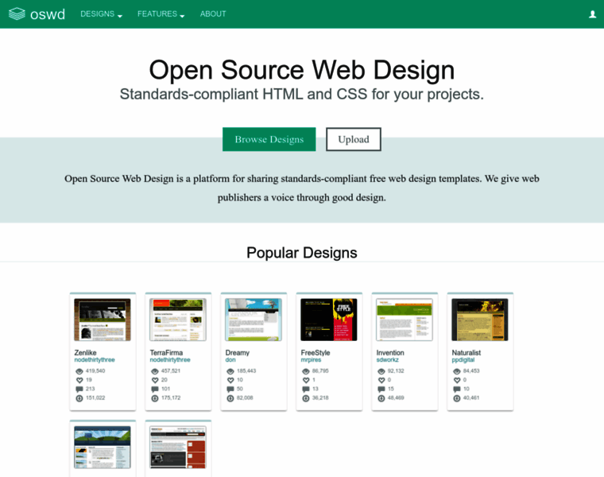Click the favorites heart icon under TerraFirma

[154, 380]
